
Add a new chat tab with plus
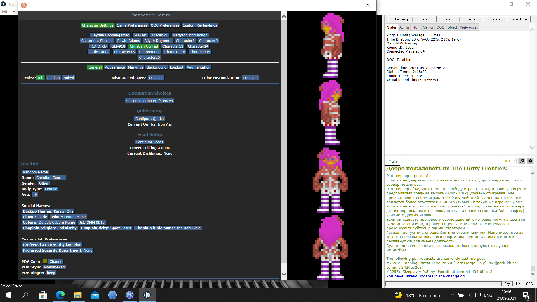(406, 161)
